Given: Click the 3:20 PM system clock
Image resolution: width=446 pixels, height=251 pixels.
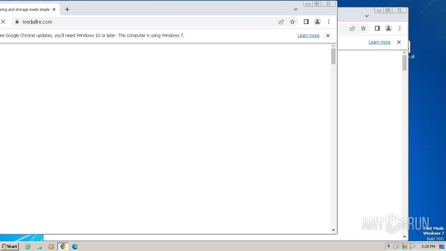Looking at the screenshot, I should 428,246.
